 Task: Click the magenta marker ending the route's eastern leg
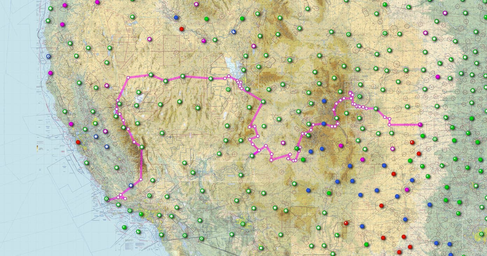tap(420, 125)
